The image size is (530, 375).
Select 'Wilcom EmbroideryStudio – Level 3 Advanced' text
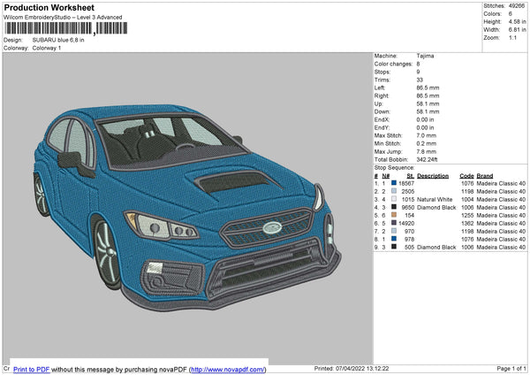(63, 18)
